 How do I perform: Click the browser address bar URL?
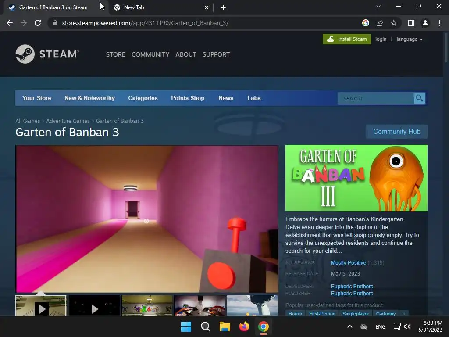coord(145,23)
